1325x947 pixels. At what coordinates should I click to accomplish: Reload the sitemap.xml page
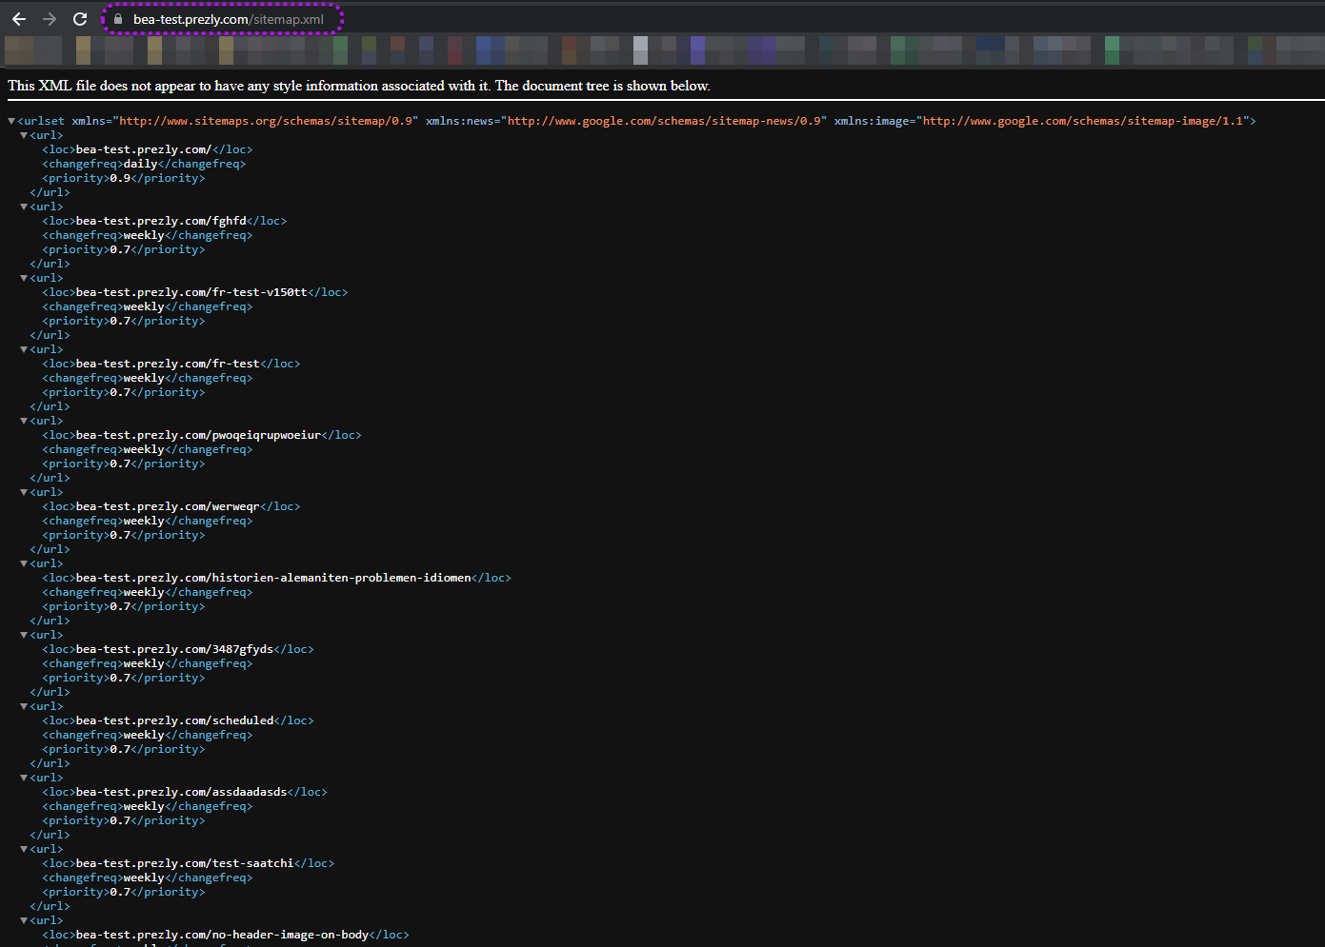pos(80,19)
